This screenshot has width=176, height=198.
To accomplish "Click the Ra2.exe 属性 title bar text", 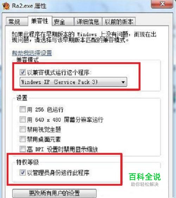I will [29, 6].
